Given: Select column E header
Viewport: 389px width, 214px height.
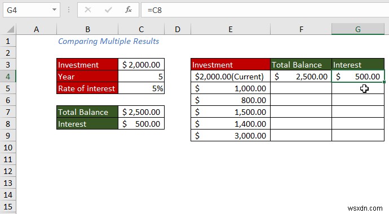Looking at the screenshot, I should (231, 29).
